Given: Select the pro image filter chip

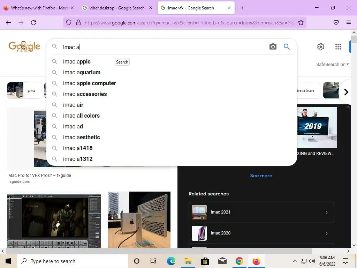Looking at the screenshot, I should (x=24, y=90).
